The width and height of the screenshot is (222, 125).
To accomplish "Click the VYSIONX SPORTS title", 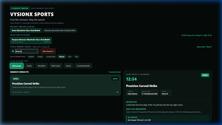I will [32, 14].
